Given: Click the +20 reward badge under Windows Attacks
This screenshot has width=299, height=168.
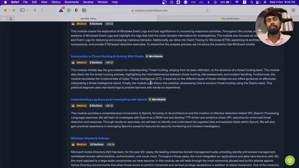Looking at the screenshot, I should coord(111,144).
